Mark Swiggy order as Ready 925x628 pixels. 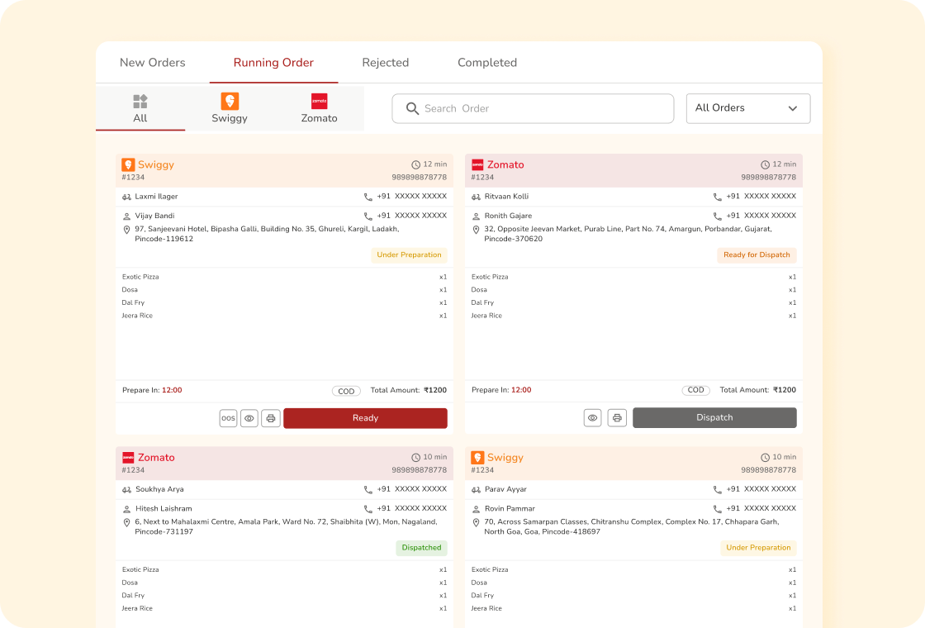tap(365, 418)
